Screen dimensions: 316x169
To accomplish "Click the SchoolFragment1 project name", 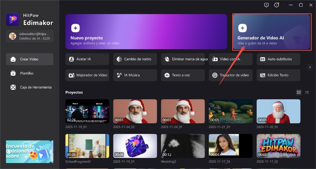I will tap(78, 162).
